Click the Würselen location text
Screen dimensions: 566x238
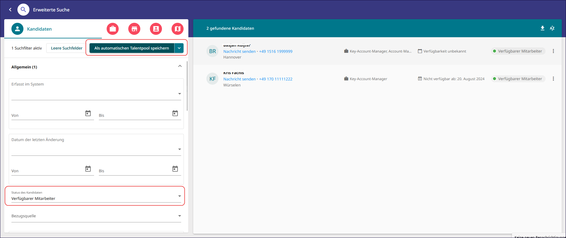pyautogui.click(x=232, y=85)
